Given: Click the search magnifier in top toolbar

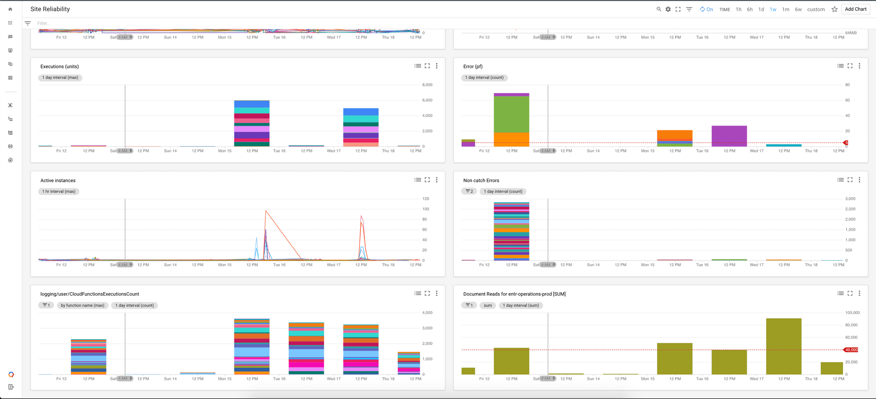Looking at the screenshot, I should click(x=659, y=9).
